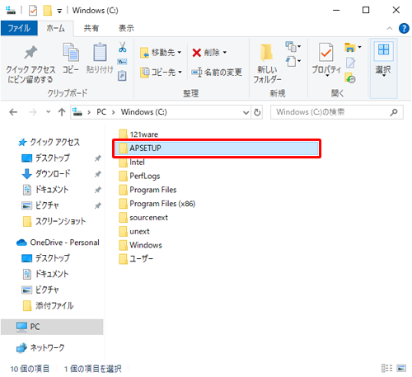Open the Easy access dropdown

point(293,61)
